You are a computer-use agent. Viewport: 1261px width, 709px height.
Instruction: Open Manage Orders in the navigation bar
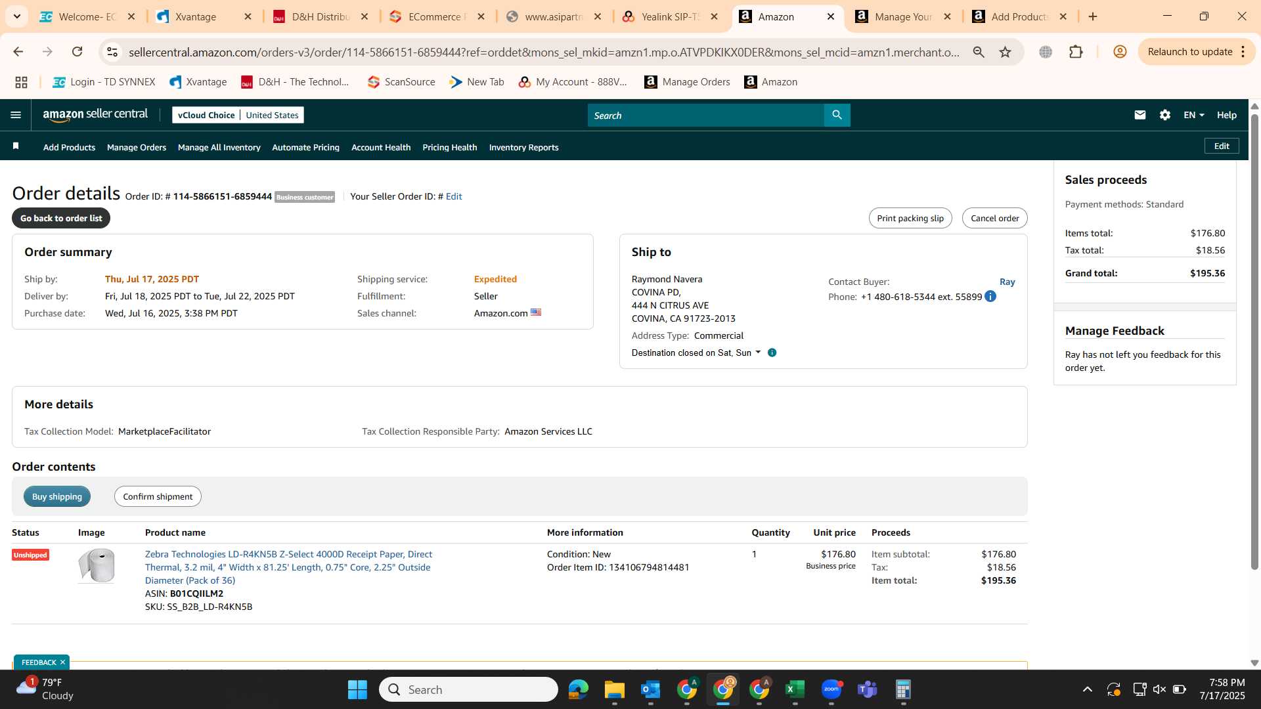[137, 147]
